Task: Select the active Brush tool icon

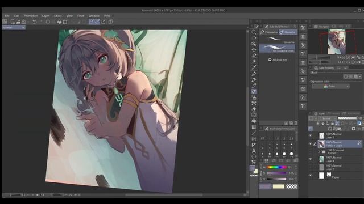Action: click(x=254, y=91)
